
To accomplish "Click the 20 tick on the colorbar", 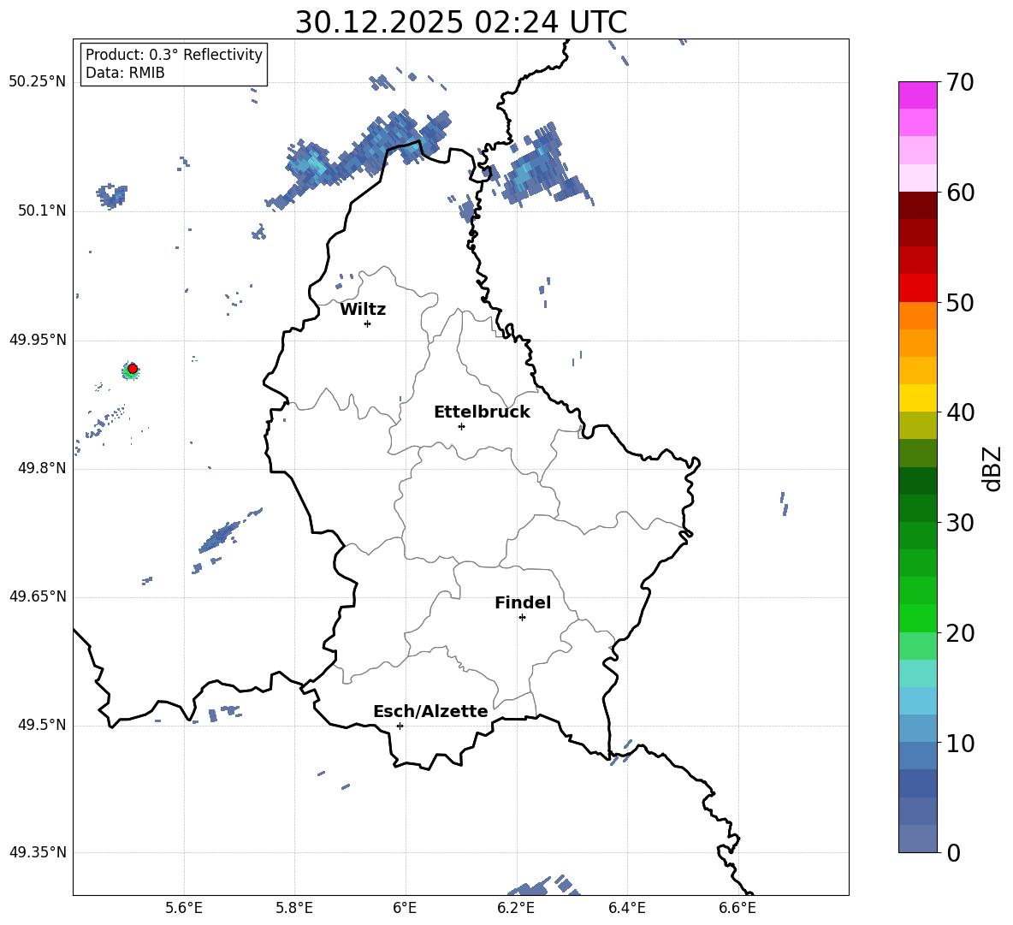I will [x=960, y=633].
